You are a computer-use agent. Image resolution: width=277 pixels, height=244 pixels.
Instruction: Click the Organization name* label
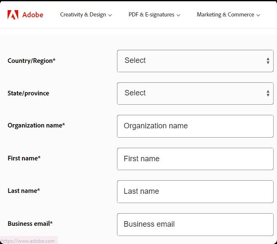(36, 125)
